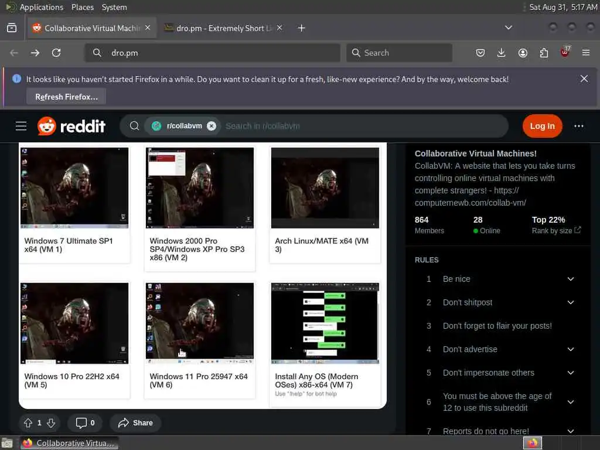Upvote the post
This screenshot has height=450, width=600.
[x=28, y=423]
